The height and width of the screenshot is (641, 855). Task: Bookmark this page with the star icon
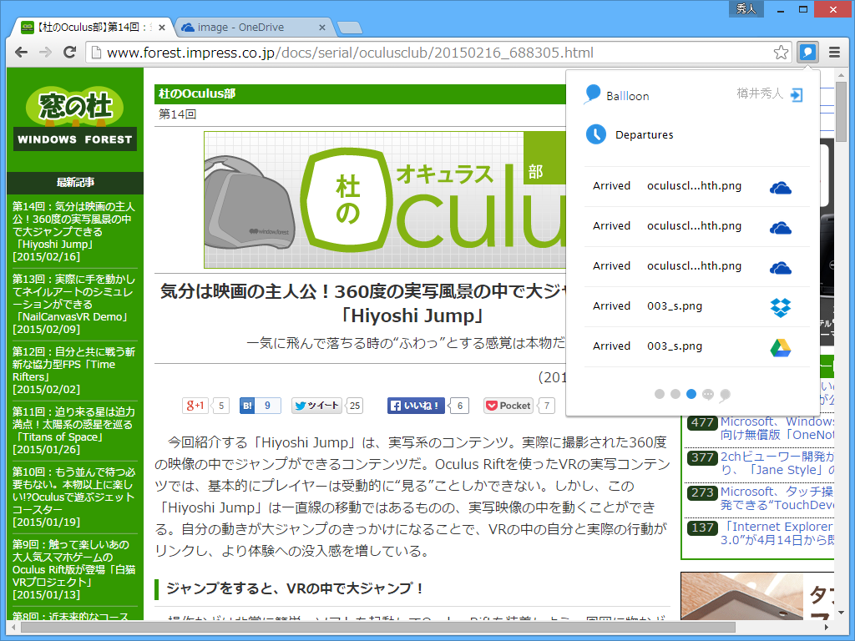[x=781, y=53]
